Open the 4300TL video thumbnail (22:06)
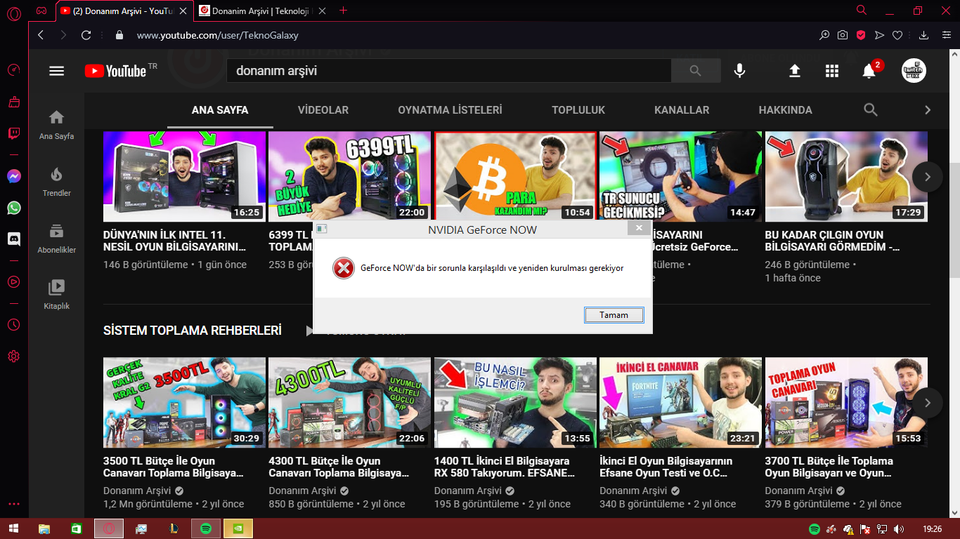The height and width of the screenshot is (539, 960). pyautogui.click(x=349, y=403)
